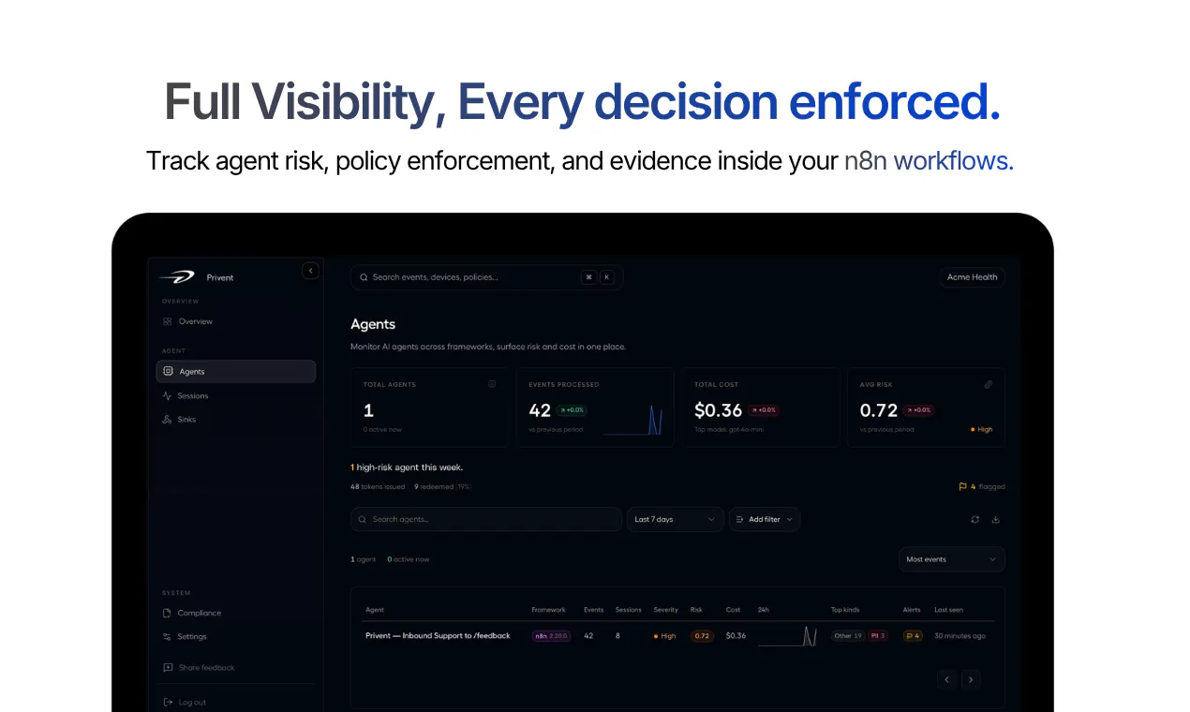Click the Other 19 kind badge
Viewport: 1190px width, 712px height.
click(848, 636)
